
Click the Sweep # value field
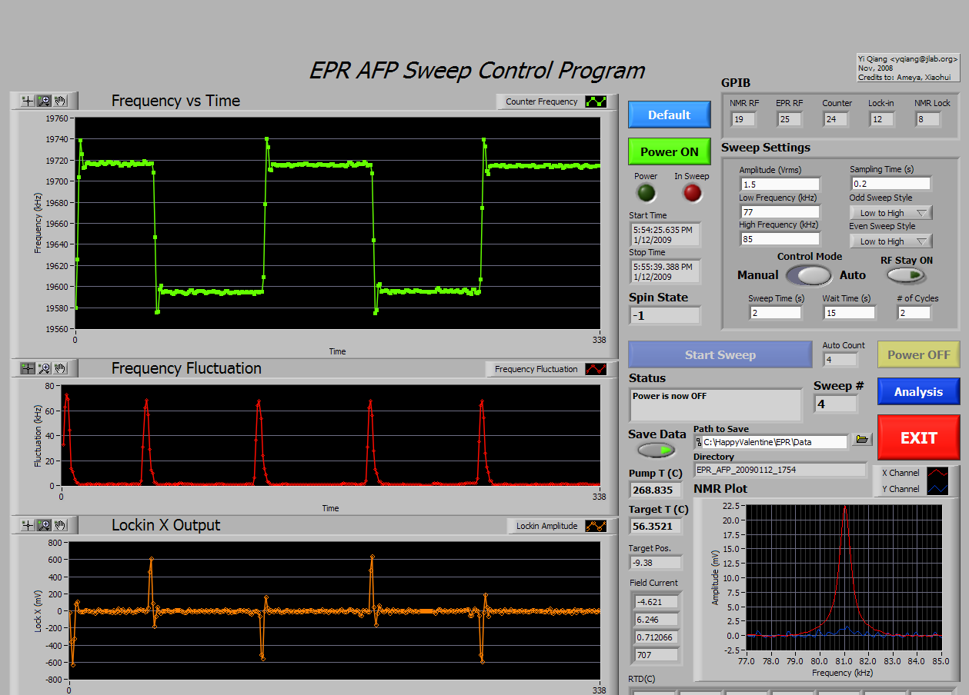coord(836,404)
